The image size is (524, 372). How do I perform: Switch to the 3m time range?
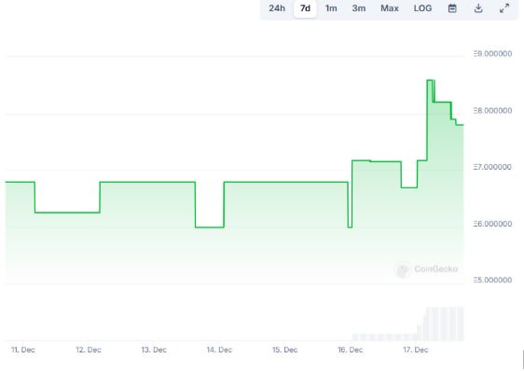[x=359, y=8]
